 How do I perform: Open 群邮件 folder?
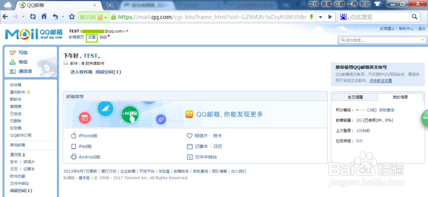(x=15, y=99)
